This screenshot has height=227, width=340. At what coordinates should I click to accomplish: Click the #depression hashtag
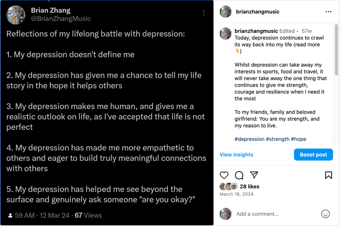point(249,139)
